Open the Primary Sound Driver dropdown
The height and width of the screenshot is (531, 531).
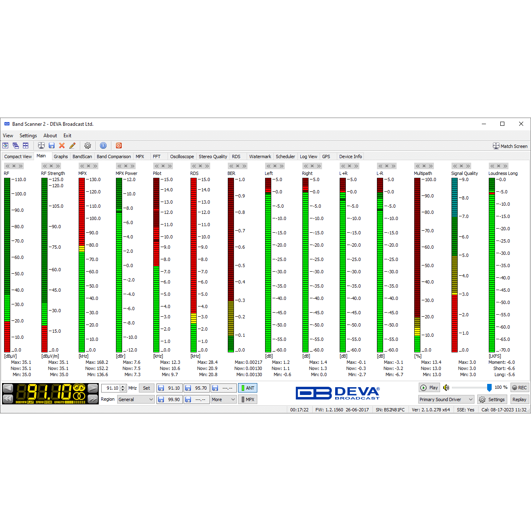[446, 399]
